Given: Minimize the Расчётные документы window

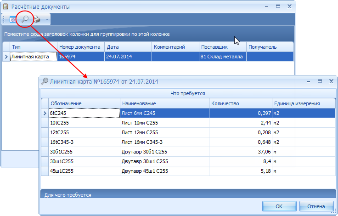Looking at the screenshot, I should pyautogui.click(x=266, y=7).
